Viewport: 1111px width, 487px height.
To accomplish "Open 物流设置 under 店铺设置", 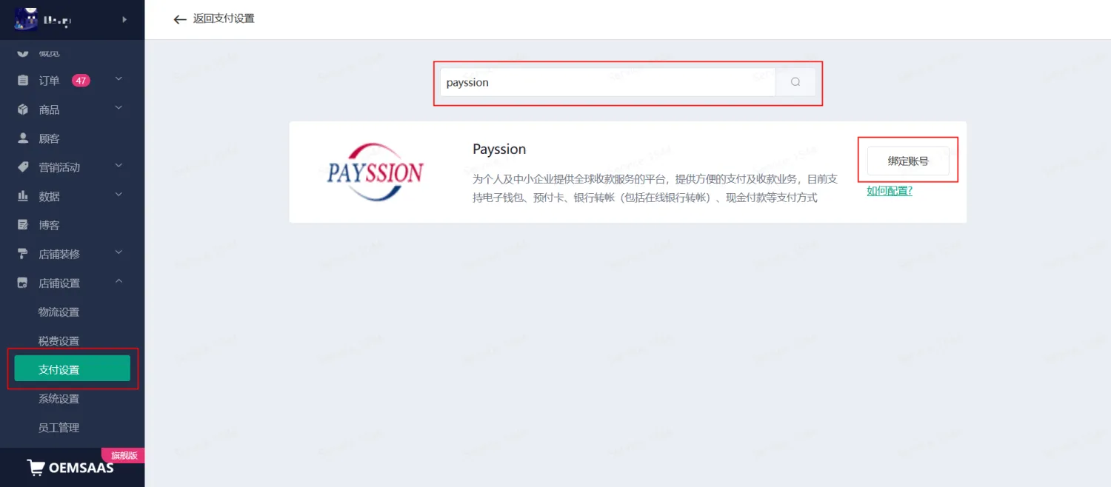I will 59,312.
